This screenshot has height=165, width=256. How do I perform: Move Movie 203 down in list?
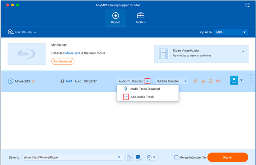[251, 81]
